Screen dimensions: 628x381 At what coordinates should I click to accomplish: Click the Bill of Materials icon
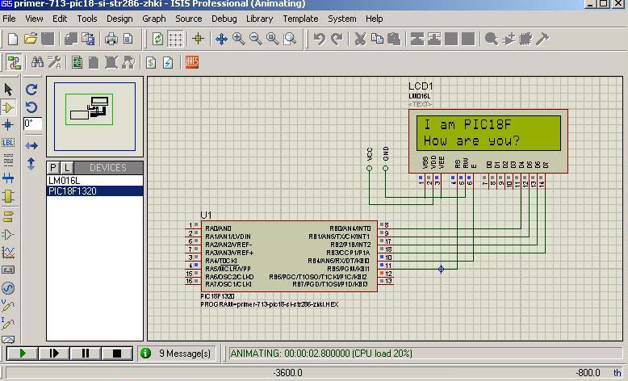point(151,62)
